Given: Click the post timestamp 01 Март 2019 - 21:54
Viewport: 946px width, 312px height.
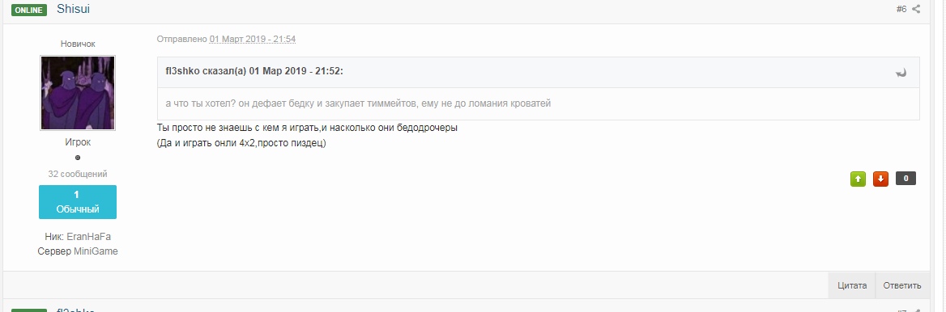Looking at the screenshot, I should pyautogui.click(x=252, y=39).
